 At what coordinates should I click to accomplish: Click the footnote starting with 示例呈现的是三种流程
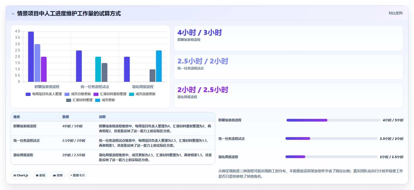coord(311,174)
